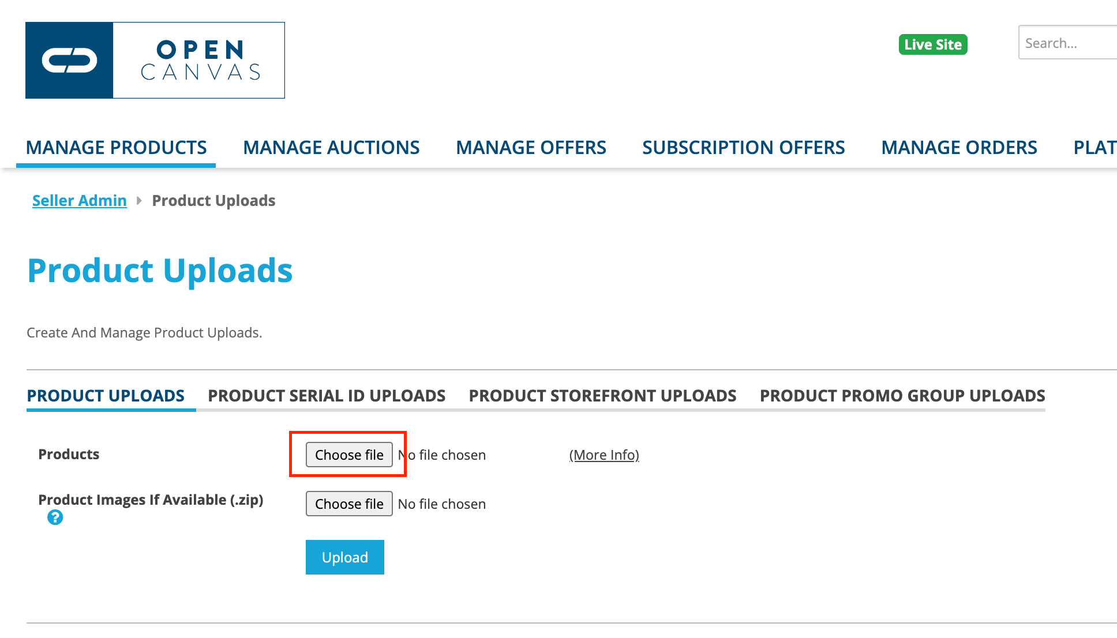1117x638 pixels.
Task: Click the breadcrumb arrow separator icon
Action: point(139,201)
